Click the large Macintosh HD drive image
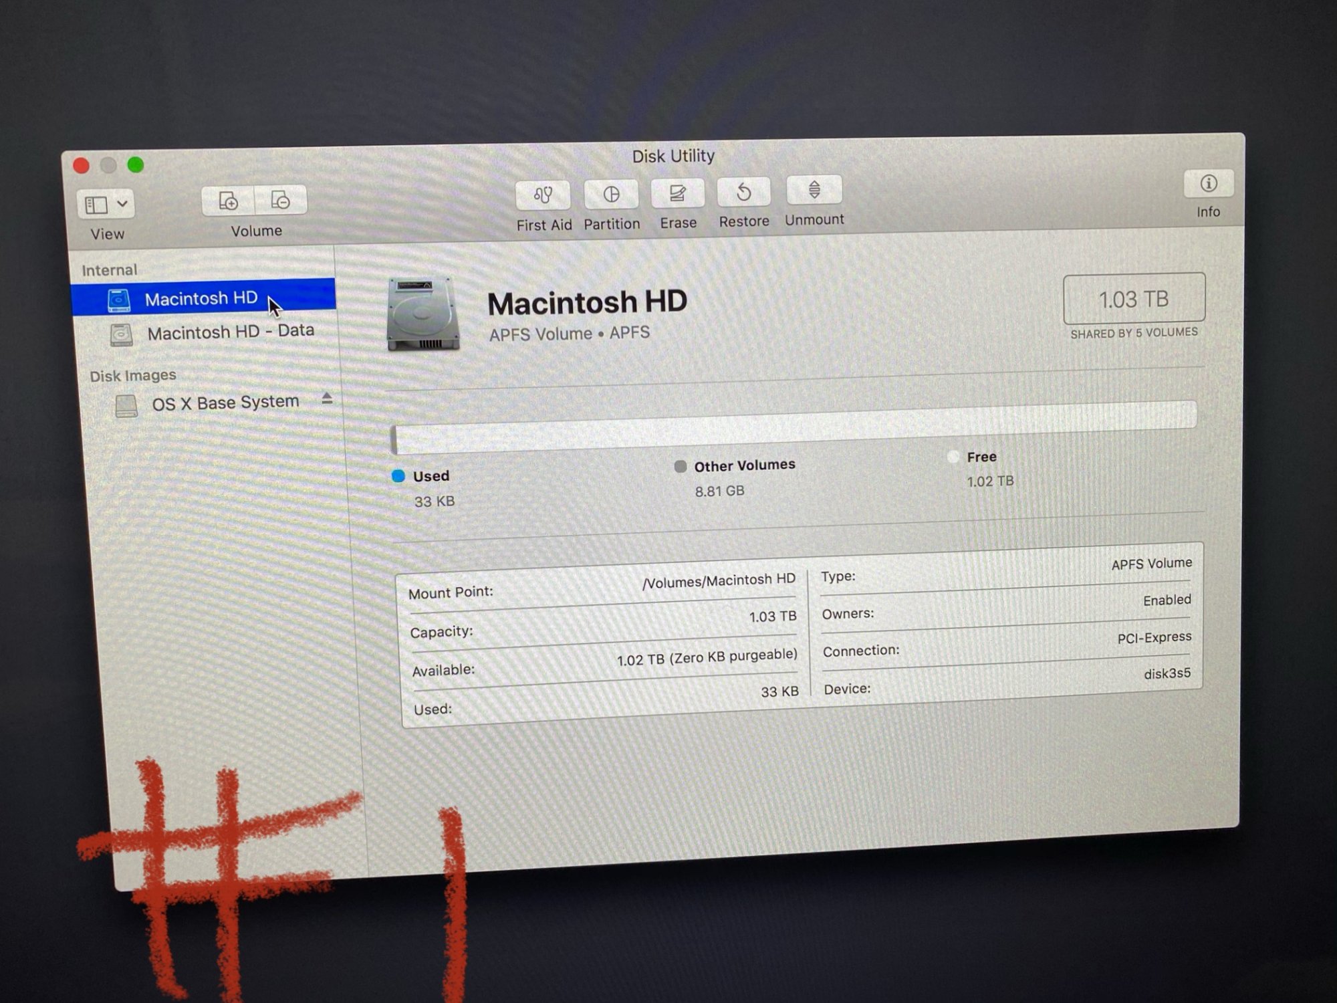This screenshot has width=1337, height=1003. point(422,314)
